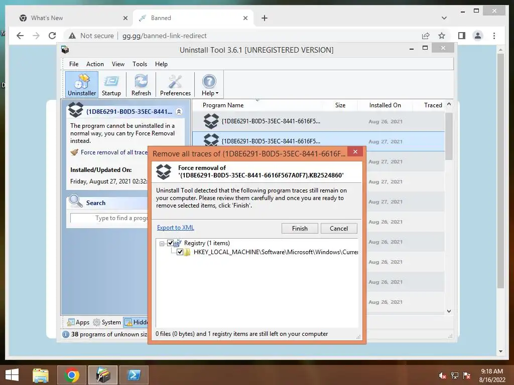Screen dimensions: 514x385
Task: Switch to the Hidden tab
Action: pyautogui.click(x=136, y=322)
